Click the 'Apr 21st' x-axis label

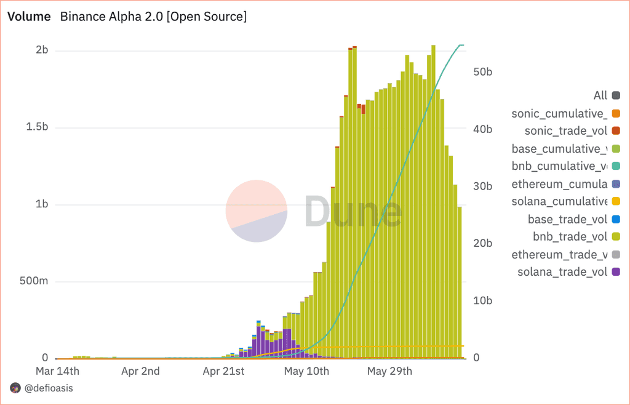coord(223,371)
